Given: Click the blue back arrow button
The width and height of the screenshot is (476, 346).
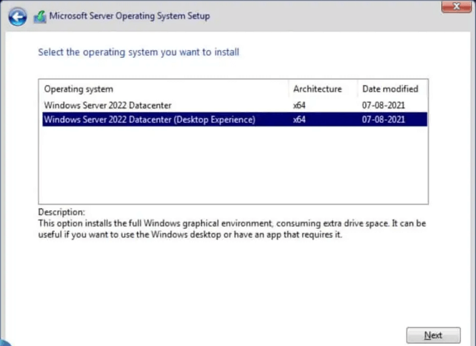Looking at the screenshot, I should (x=19, y=15).
